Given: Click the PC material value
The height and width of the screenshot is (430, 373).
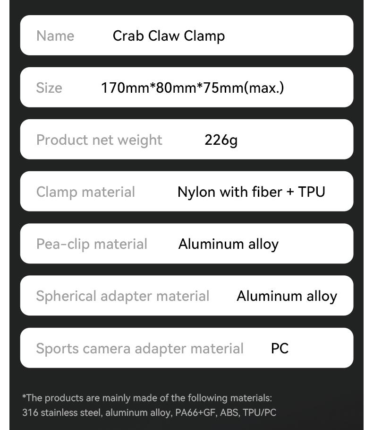Looking at the screenshot, I should coord(280,349).
